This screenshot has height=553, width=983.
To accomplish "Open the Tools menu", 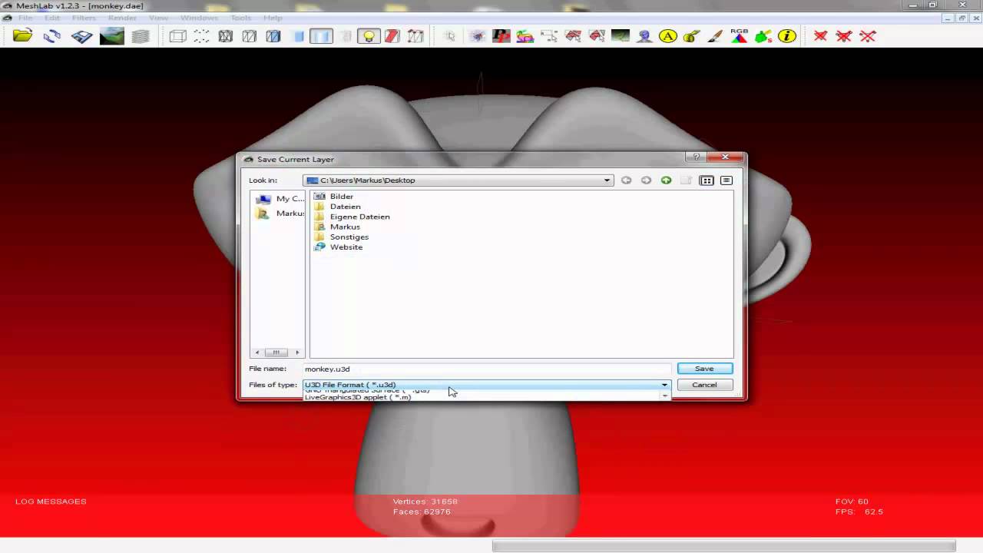I will pyautogui.click(x=240, y=18).
